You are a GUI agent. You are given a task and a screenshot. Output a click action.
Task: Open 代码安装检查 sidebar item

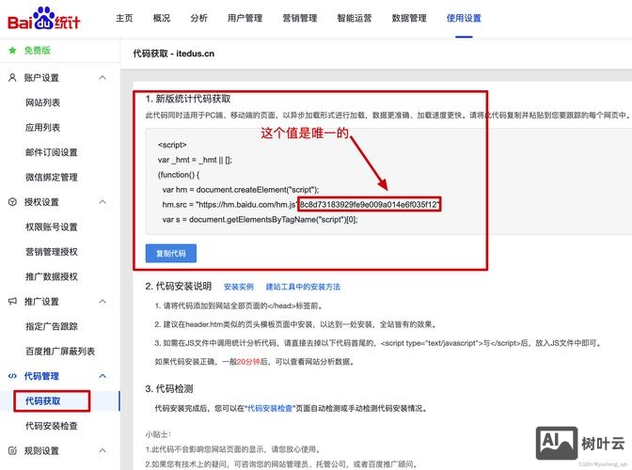[52, 426]
